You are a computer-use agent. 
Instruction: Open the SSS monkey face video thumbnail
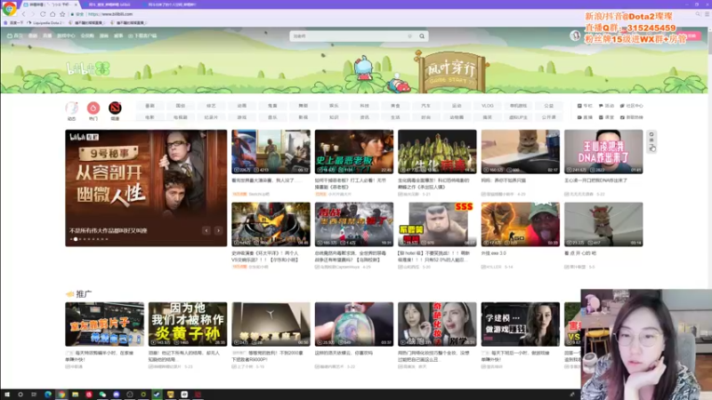pos(437,224)
